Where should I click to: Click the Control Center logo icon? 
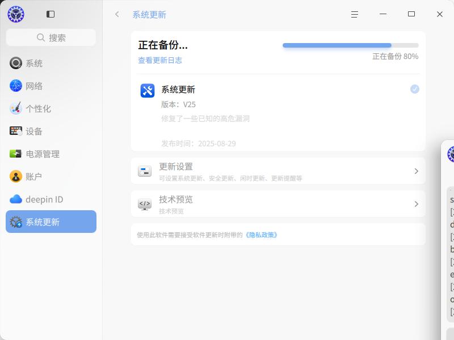coord(16,14)
